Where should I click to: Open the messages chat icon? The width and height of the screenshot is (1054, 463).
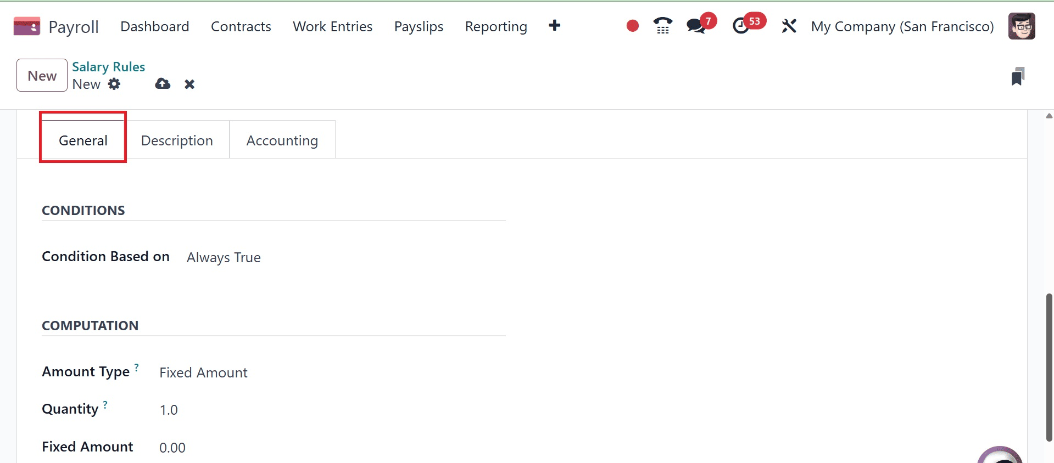(696, 26)
